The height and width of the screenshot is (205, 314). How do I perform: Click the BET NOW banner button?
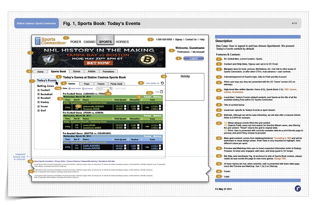pyautogui.click(x=98, y=63)
